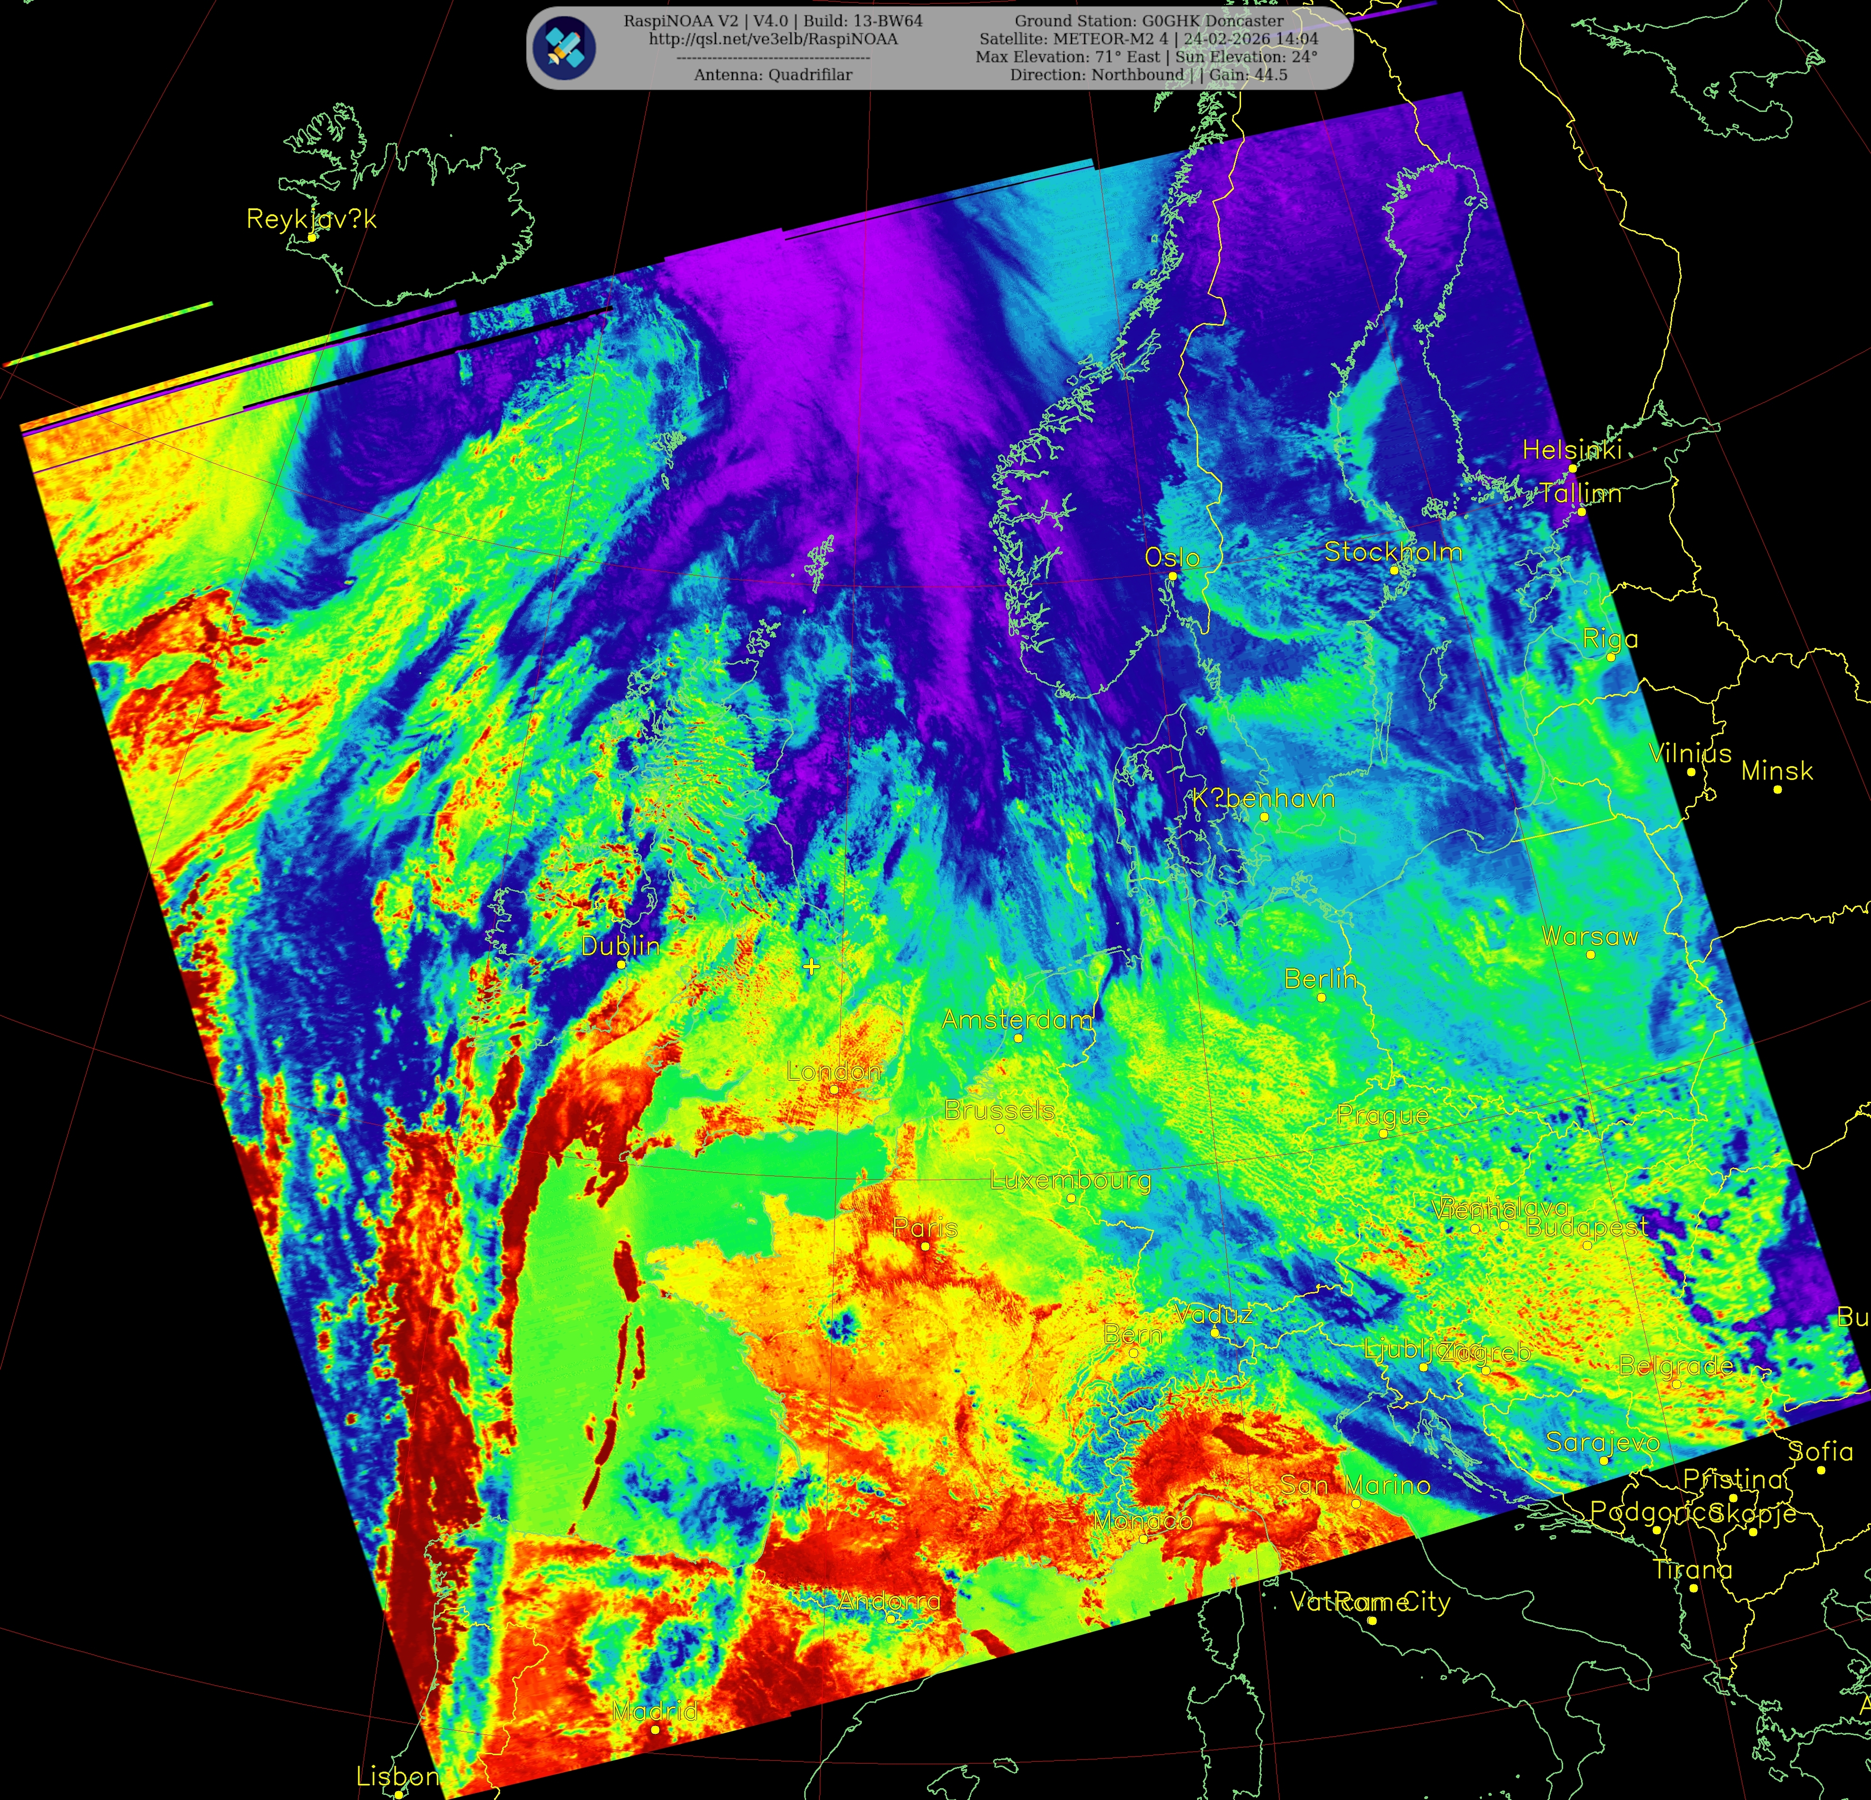Click the Dublin city marker dot
This screenshot has height=1800, width=1871.
coord(621,965)
